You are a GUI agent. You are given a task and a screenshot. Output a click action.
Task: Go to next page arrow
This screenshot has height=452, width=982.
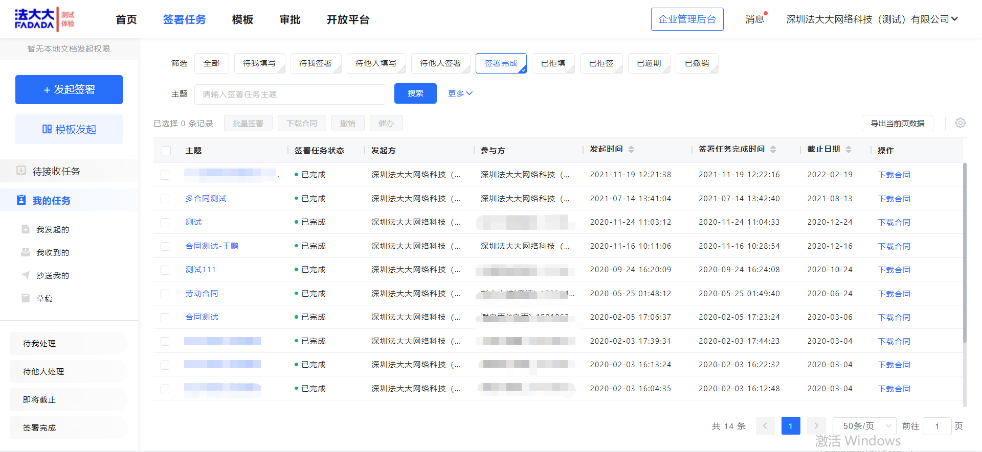coord(816,426)
